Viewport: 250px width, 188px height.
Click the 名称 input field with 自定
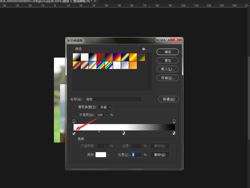113,99
